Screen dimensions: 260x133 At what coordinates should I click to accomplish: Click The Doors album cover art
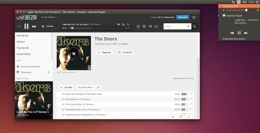[x=74, y=53]
